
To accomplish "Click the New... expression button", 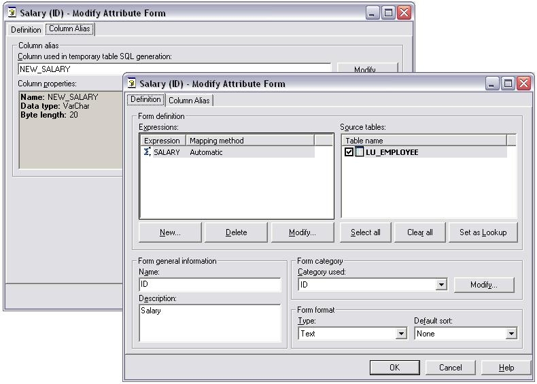I will click(170, 232).
